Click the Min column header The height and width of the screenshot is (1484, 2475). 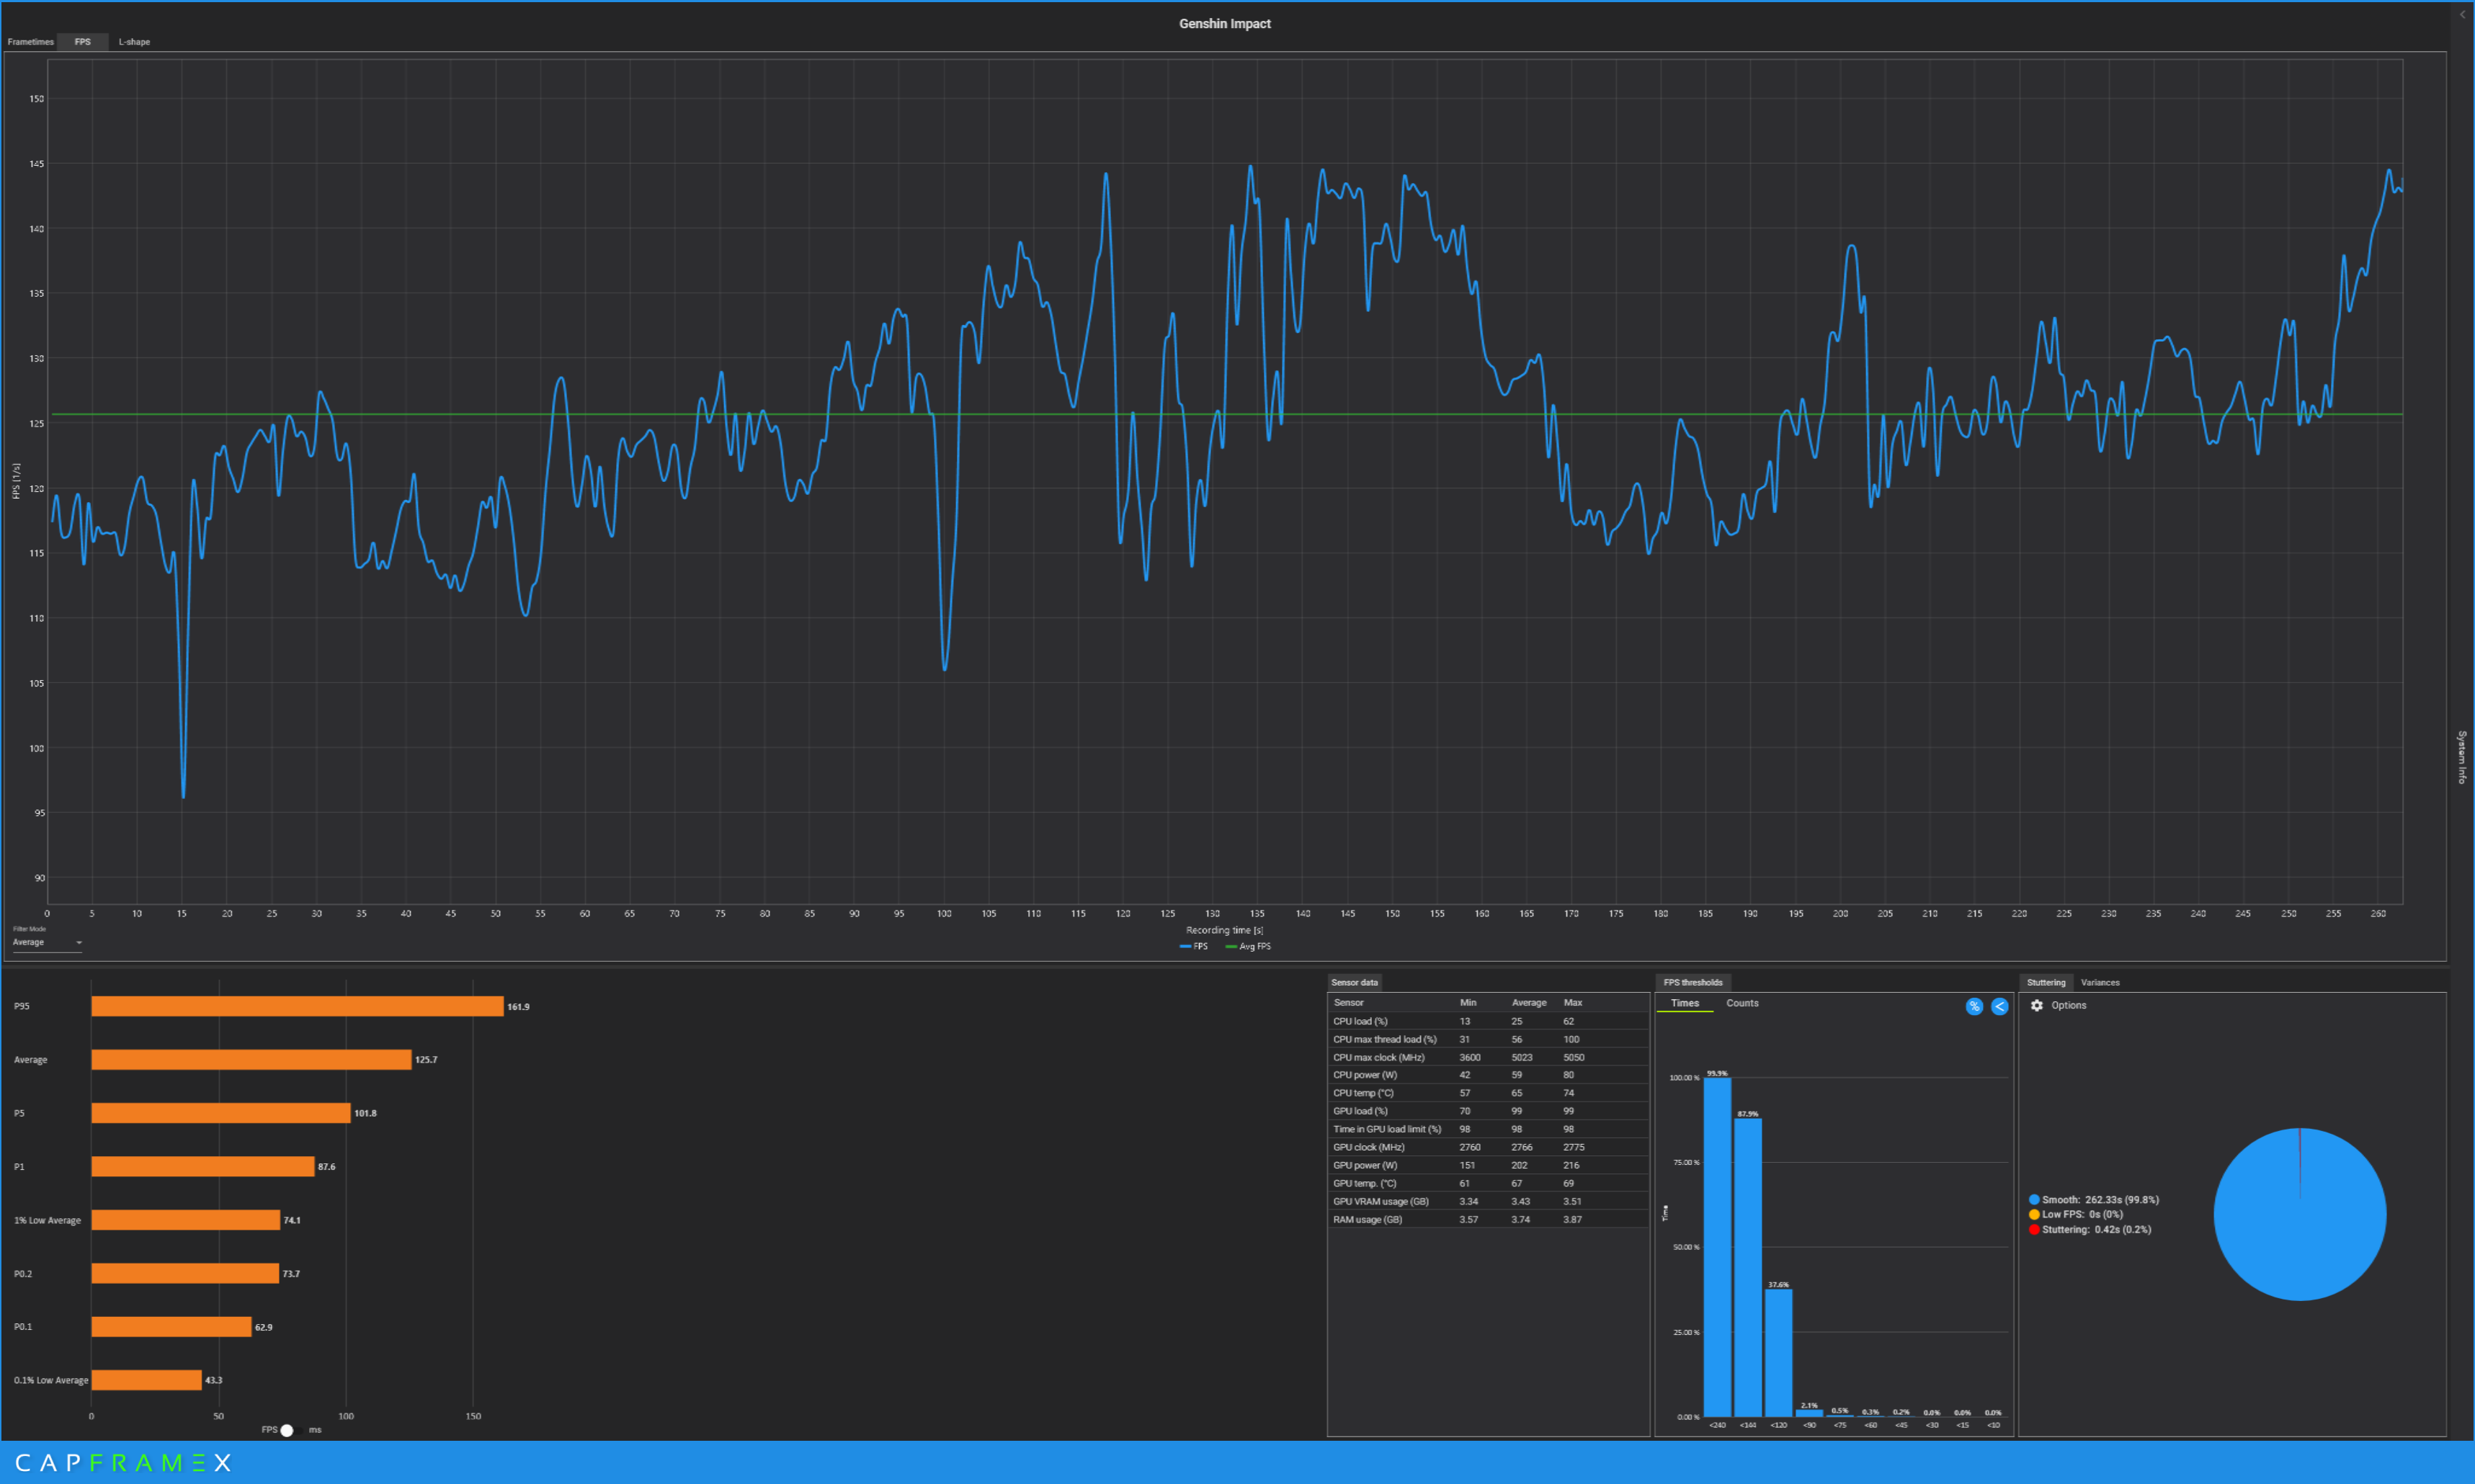coord(1467,1002)
